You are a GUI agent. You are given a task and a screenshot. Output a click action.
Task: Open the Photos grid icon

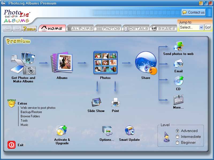coord(105,63)
